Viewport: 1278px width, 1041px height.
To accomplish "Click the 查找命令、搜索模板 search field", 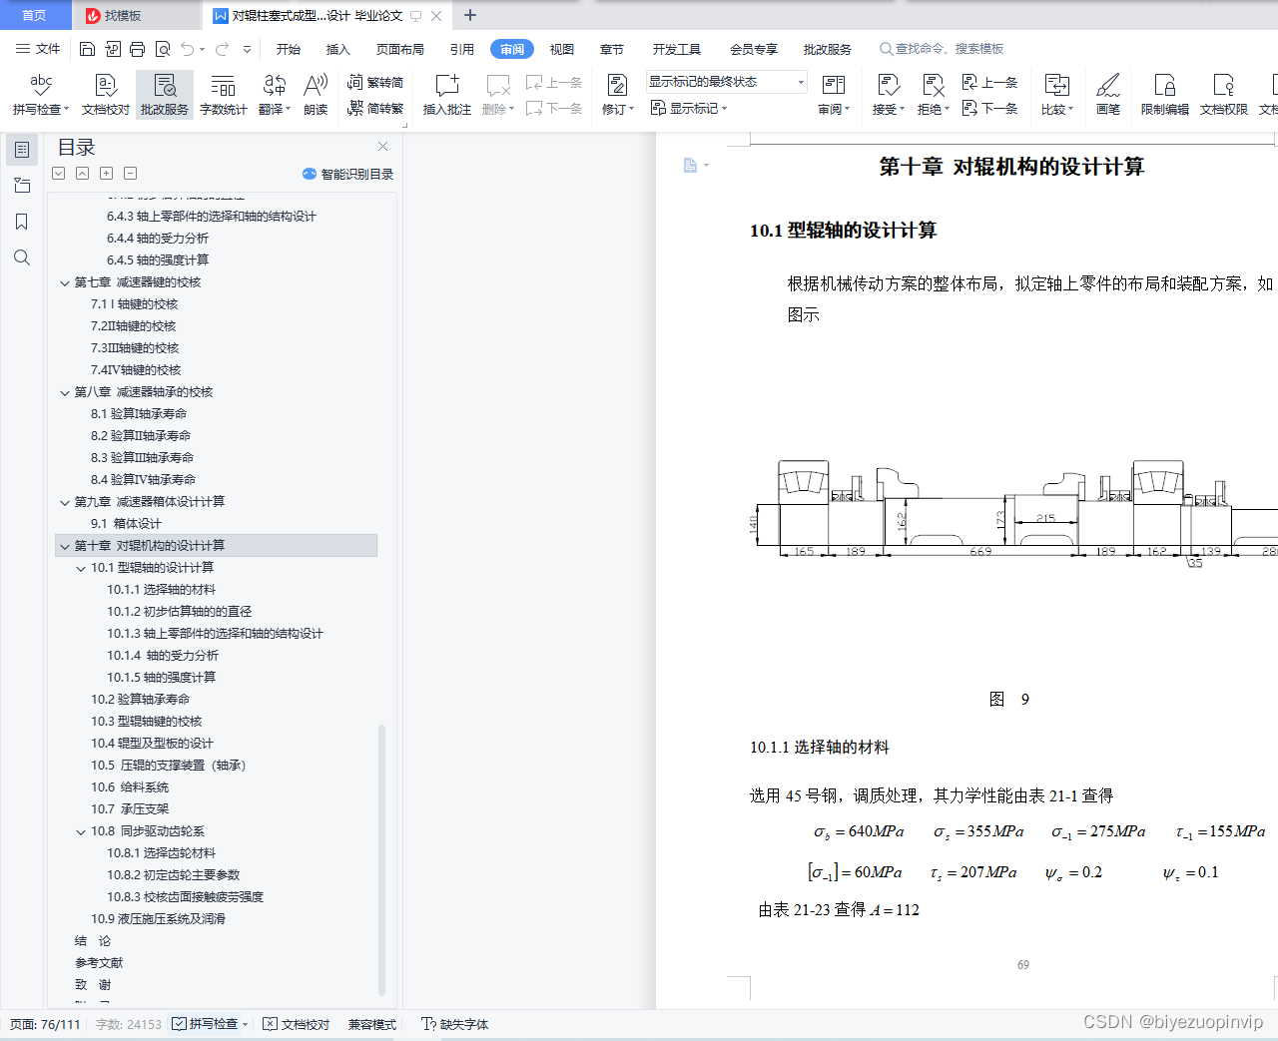I will point(943,48).
